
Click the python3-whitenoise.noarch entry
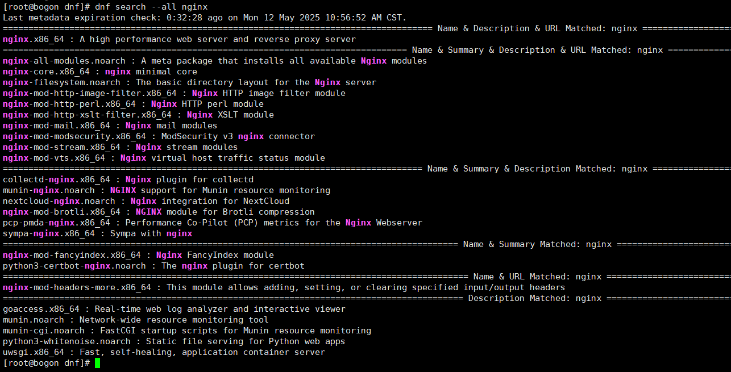(x=174, y=341)
